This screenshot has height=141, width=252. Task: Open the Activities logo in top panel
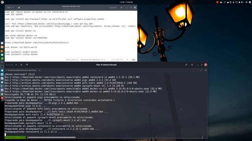(x=2, y=2)
